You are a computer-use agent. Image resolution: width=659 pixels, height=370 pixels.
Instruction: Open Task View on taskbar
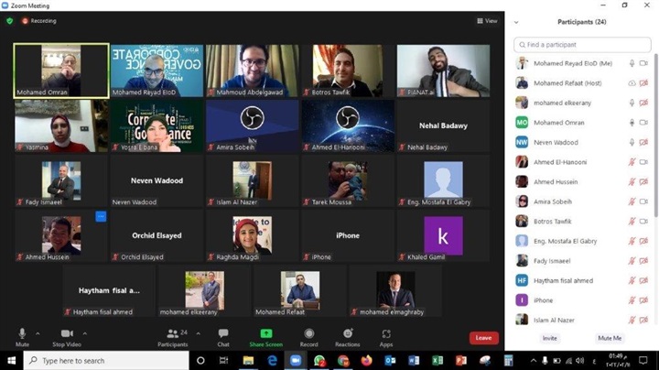223,361
